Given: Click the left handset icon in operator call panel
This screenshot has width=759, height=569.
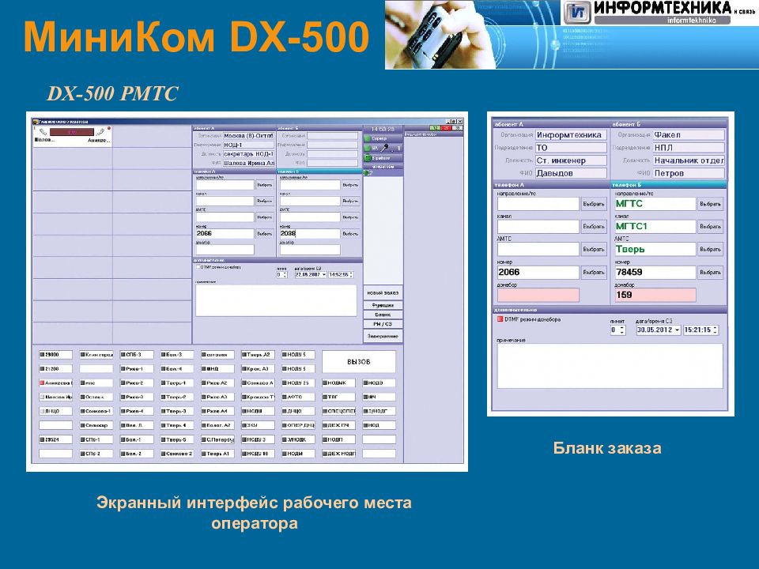Looking at the screenshot, I should pyautogui.click(x=43, y=132).
